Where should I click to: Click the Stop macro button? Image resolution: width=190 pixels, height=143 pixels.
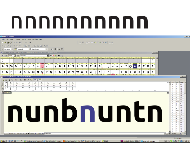pos(52,49)
